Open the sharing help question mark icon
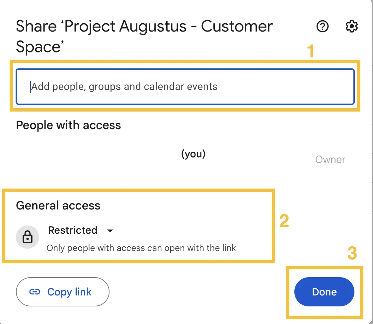Viewport: 373px width, 324px height. [x=322, y=26]
